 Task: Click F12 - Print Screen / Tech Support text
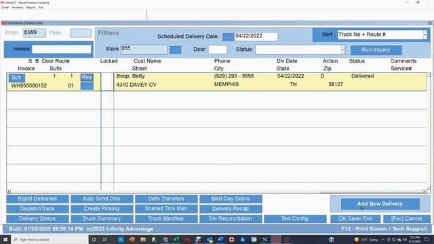click(384, 229)
